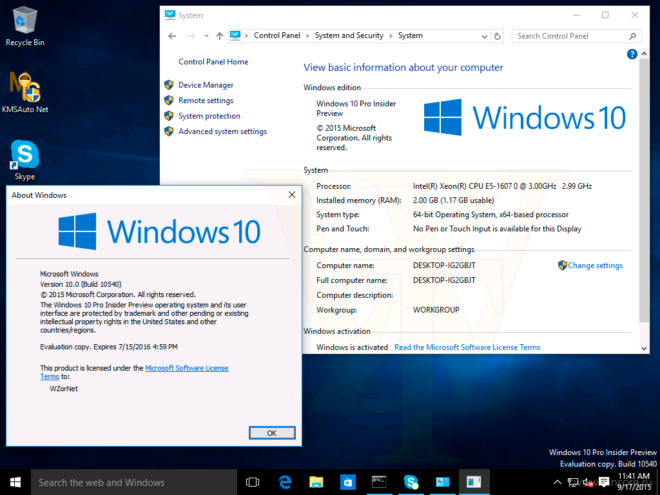This screenshot has width=660, height=495.
Task: Click OK in About Windows dialog
Action: (x=272, y=433)
